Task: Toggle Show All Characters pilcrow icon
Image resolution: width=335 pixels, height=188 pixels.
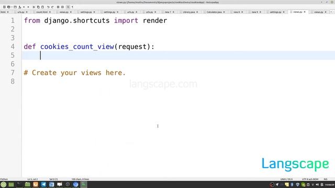Action: click(72, 7)
